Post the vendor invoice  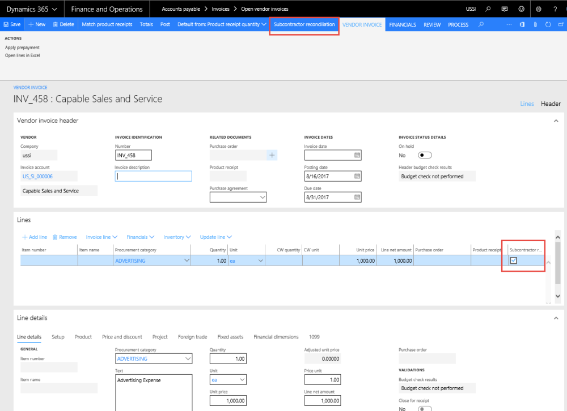tap(165, 24)
